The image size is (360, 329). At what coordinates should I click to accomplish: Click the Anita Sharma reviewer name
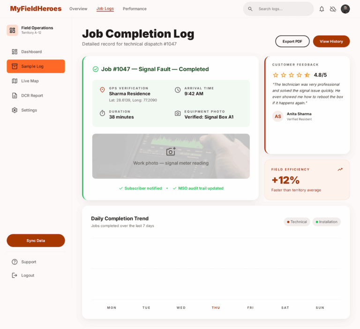point(299,114)
